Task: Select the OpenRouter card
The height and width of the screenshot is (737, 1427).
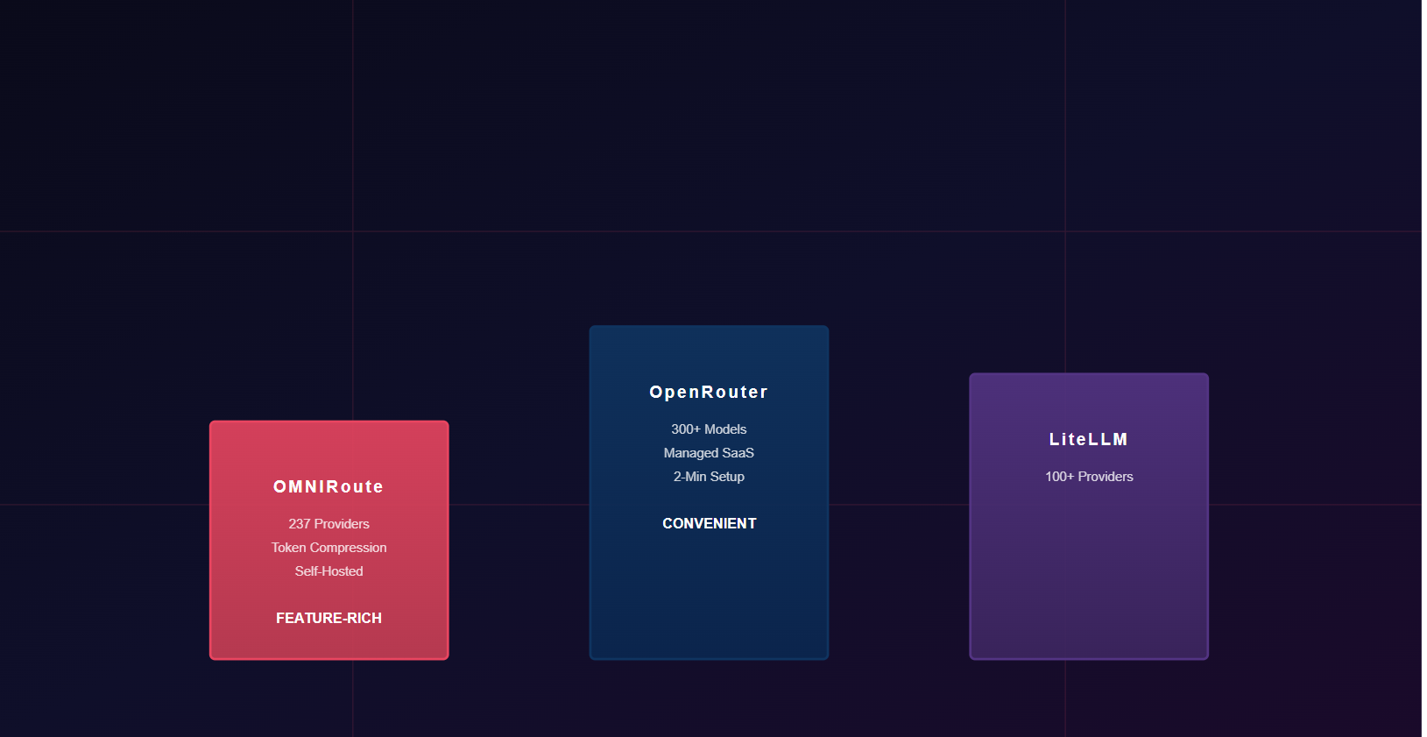Action: click(709, 493)
